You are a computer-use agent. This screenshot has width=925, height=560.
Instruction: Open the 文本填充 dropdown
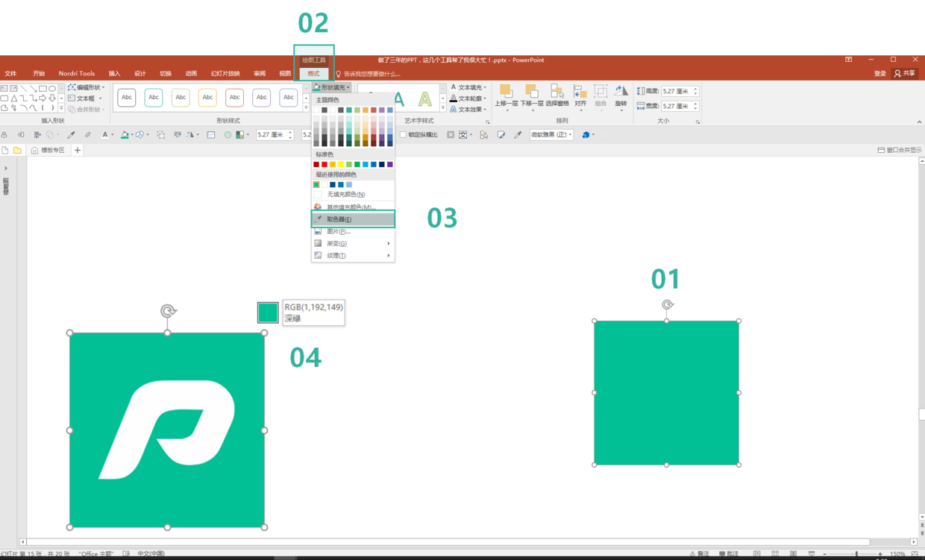point(468,87)
